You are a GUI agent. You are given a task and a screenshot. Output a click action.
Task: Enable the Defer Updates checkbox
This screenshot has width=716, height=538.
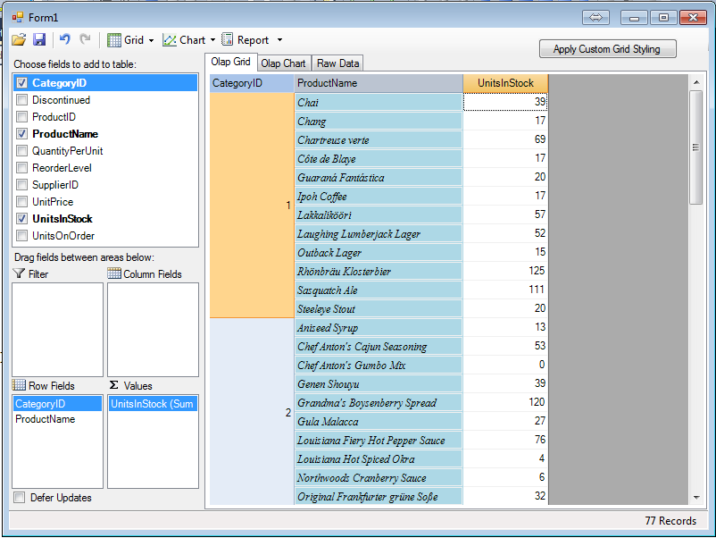coord(19,497)
